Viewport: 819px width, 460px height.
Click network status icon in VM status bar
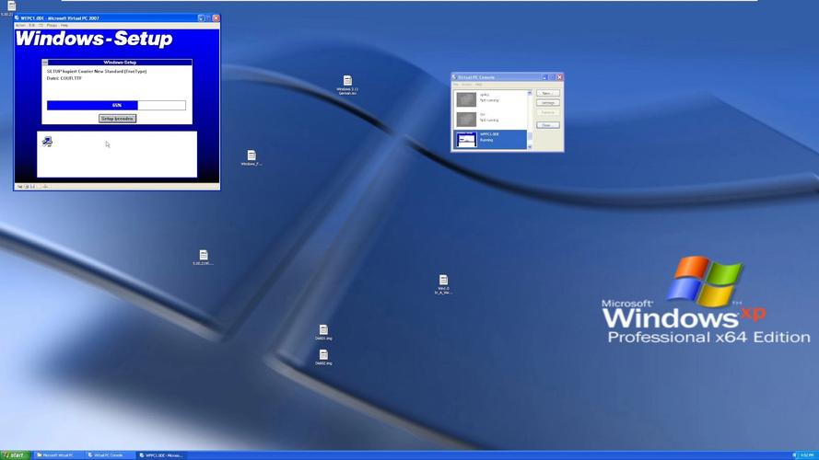[x=45, y=186]
